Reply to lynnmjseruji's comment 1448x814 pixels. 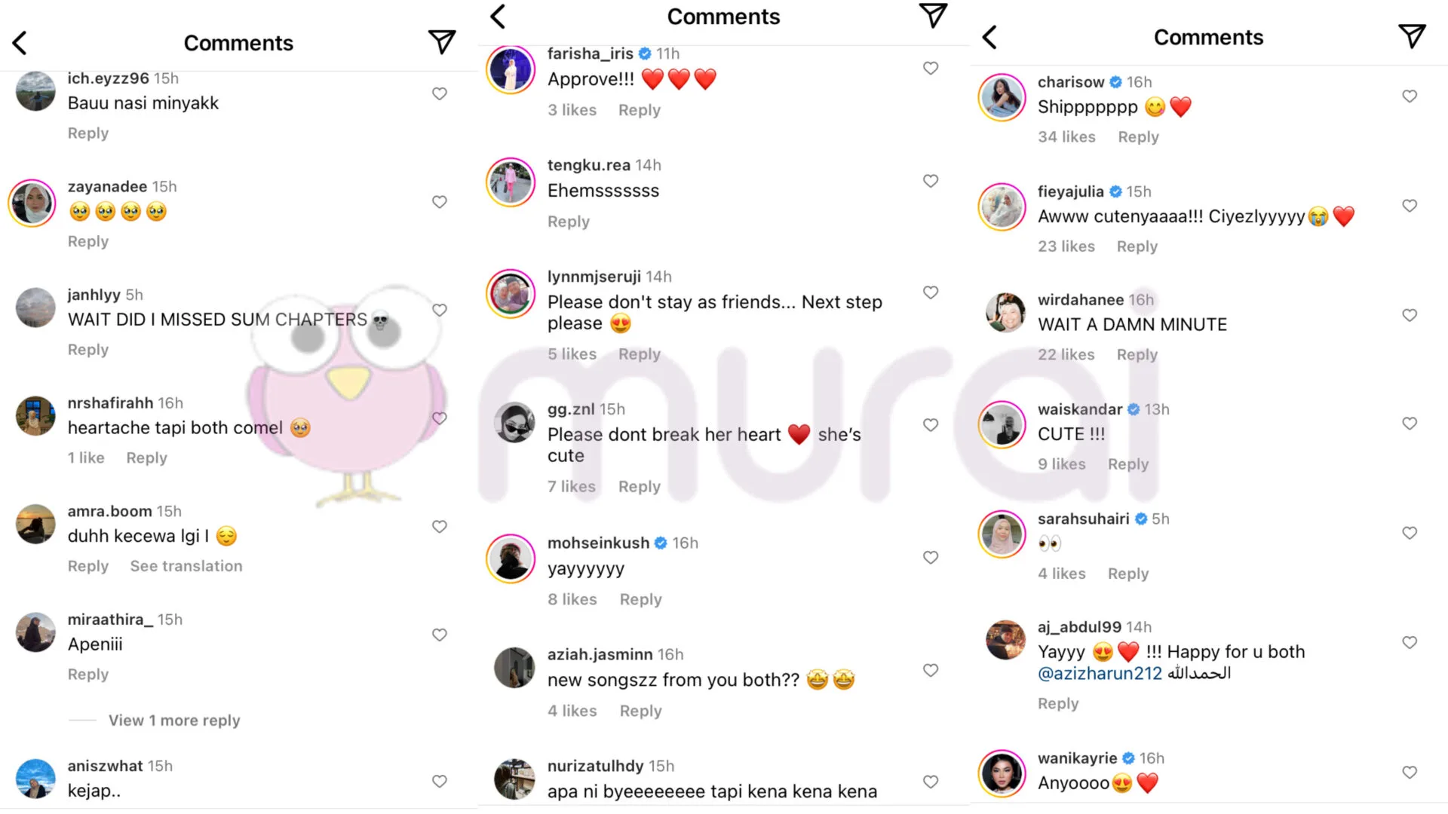click(x=639, y=354)
